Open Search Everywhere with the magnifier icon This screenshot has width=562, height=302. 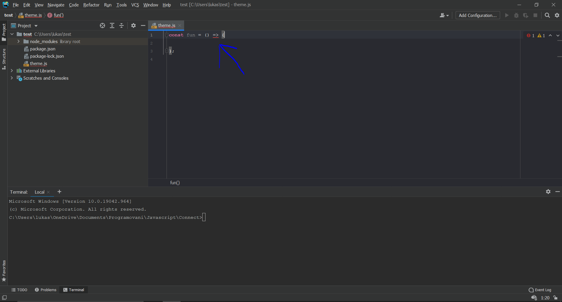click(x=547, y=15)
